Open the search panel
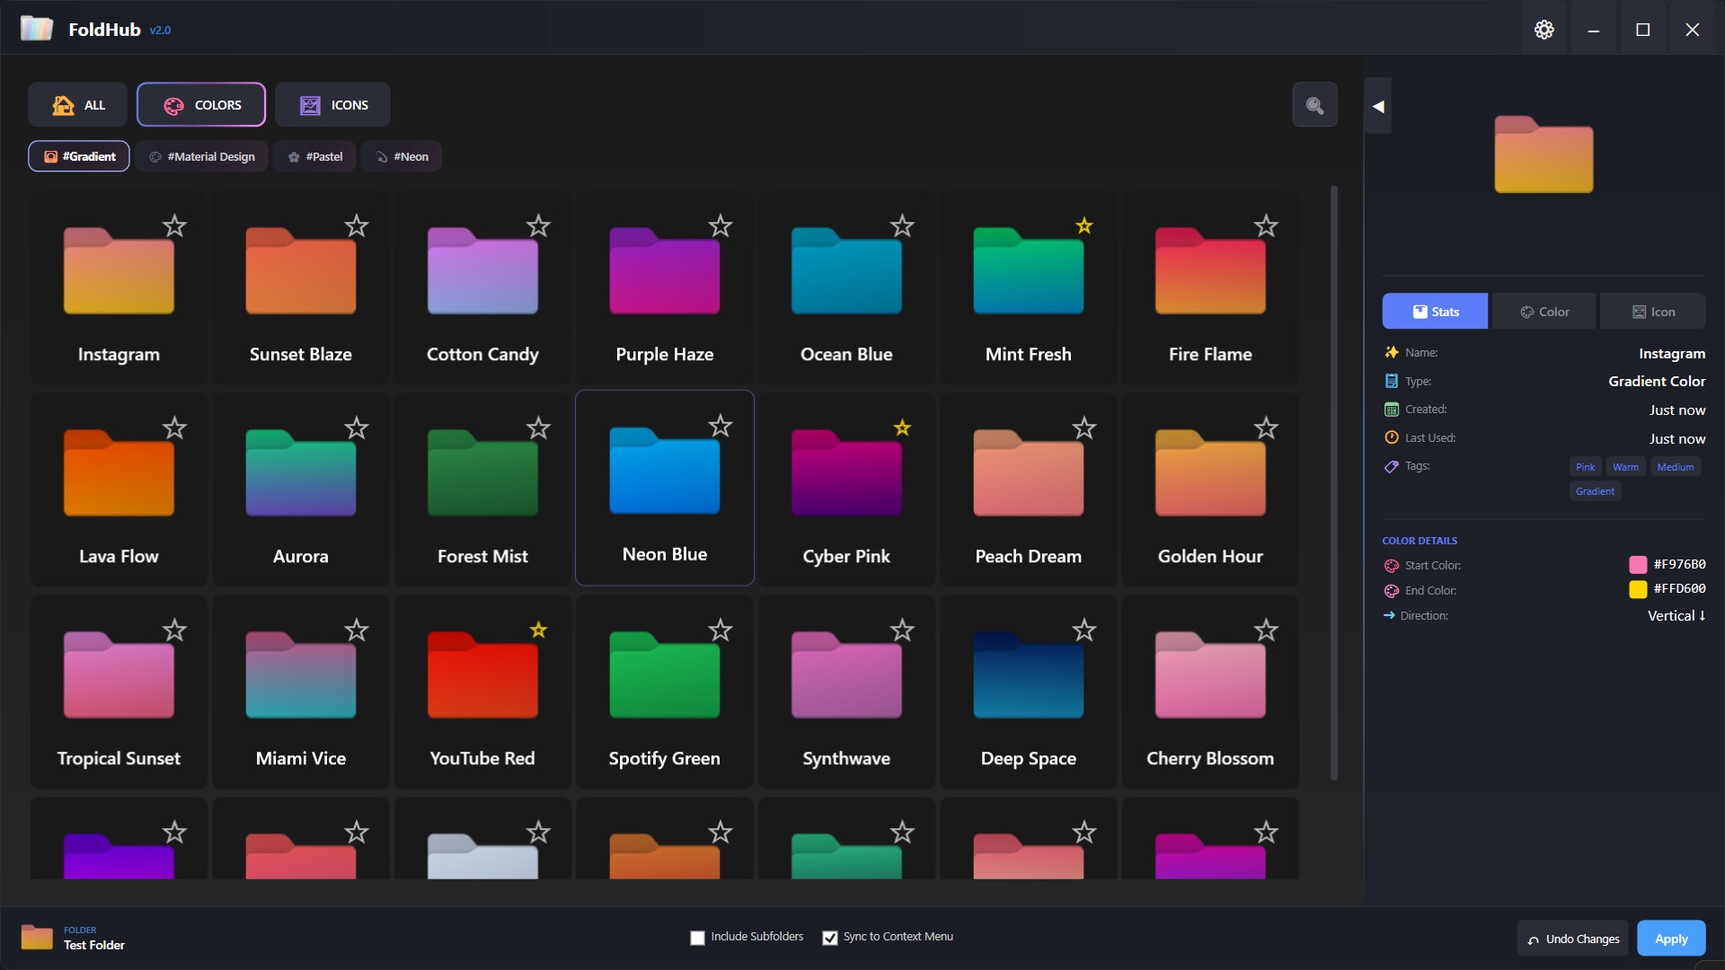The width and height of the screenshot is (1725, 970). pos(1314,105)
